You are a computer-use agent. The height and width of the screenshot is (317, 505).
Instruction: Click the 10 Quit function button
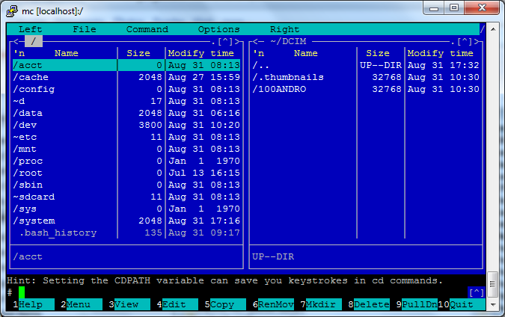[x=461, y=304]
